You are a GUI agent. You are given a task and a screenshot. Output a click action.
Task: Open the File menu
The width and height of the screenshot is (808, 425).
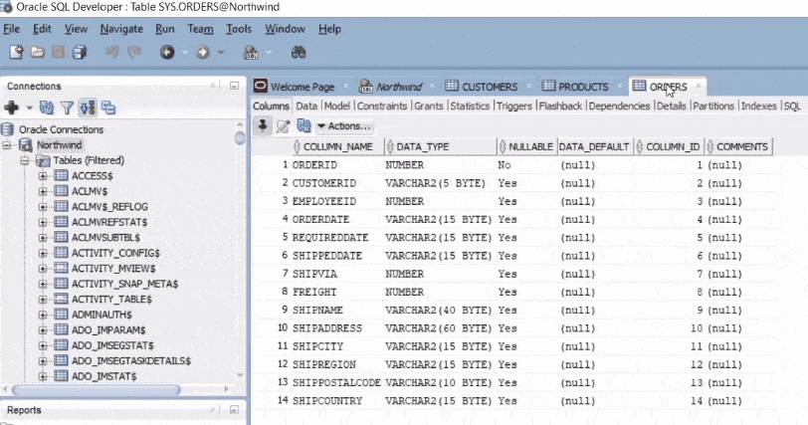pos(11,29)
